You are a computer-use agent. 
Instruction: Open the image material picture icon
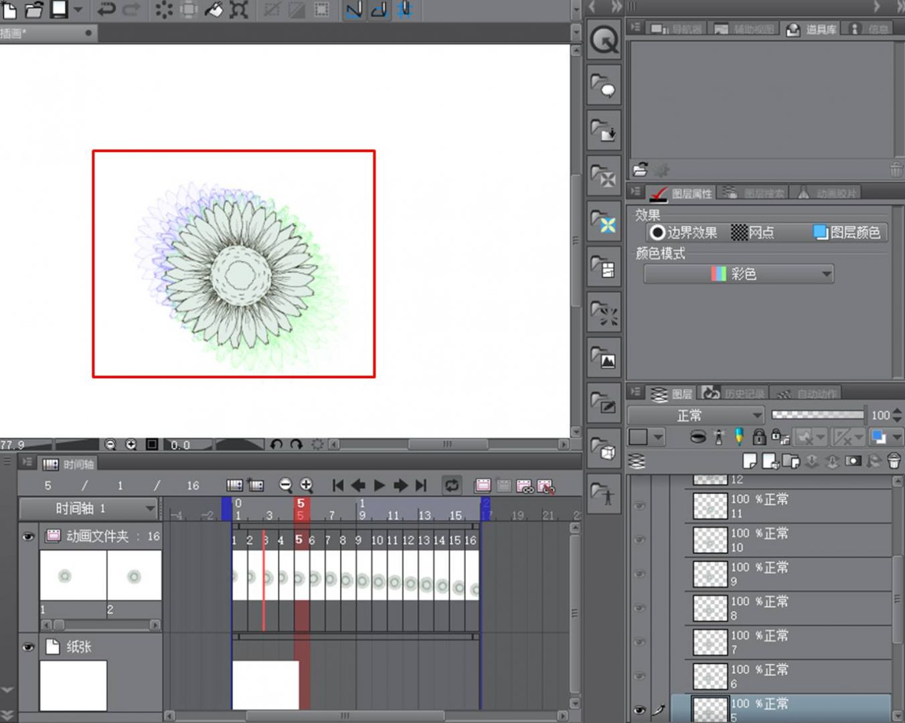[x=604, y=357]
